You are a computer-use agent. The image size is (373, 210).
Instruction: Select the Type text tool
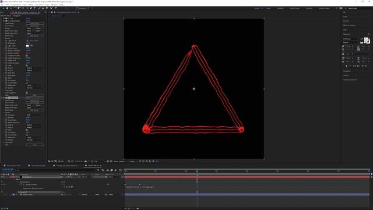(35, 8)
